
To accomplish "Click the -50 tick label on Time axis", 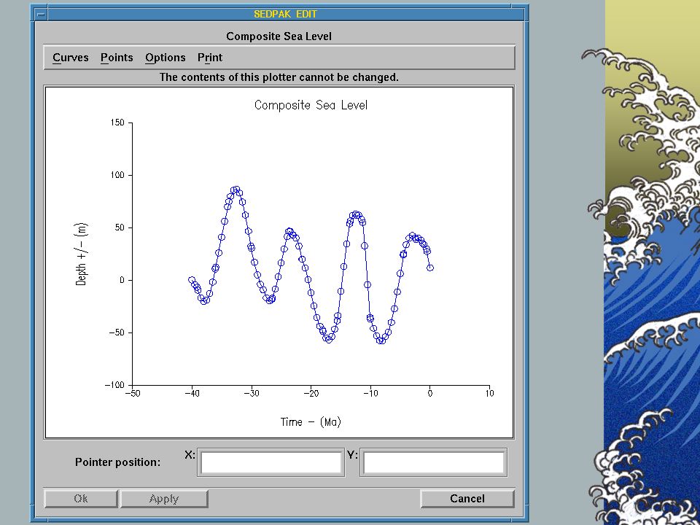I will [133, 394].
